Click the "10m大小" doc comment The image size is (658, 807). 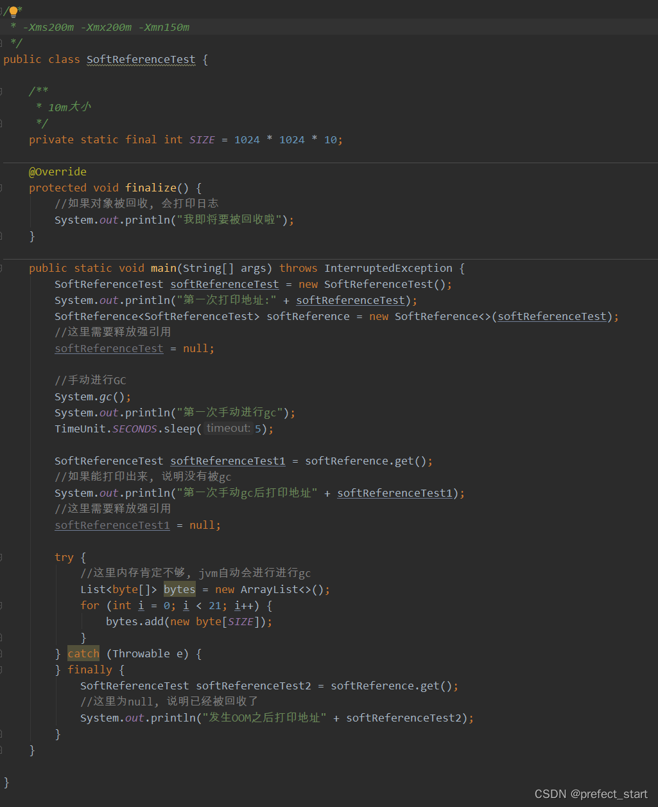point(70,107)
